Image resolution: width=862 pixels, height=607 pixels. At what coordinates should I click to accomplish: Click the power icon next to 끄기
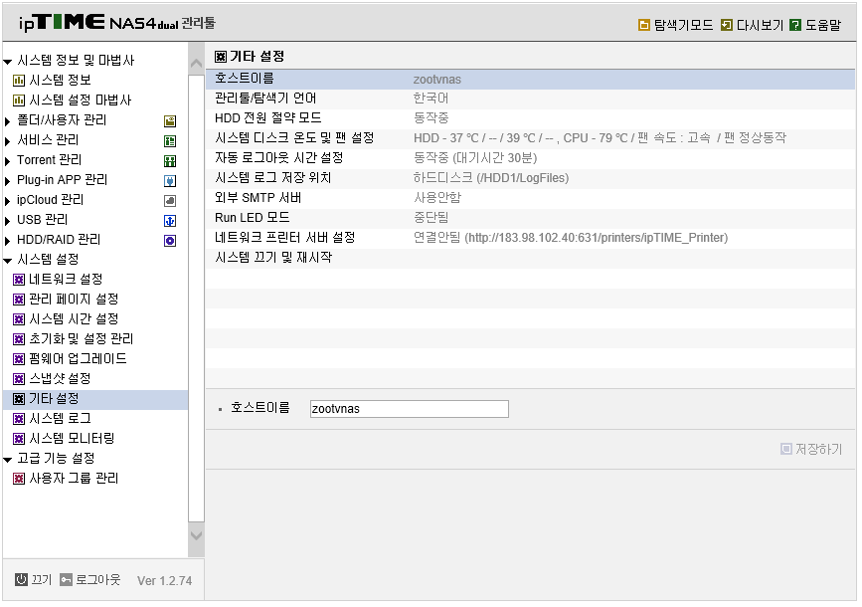(x=21, y=579)
